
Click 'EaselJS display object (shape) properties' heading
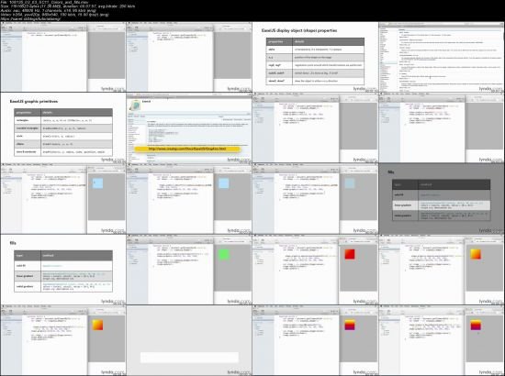coord(299,30)
